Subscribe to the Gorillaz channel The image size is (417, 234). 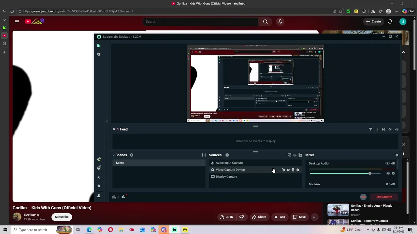click(62, 217)
